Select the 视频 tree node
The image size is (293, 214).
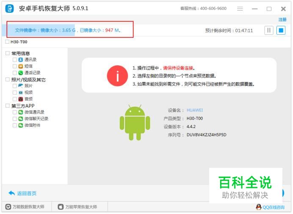tap(28, 92)
